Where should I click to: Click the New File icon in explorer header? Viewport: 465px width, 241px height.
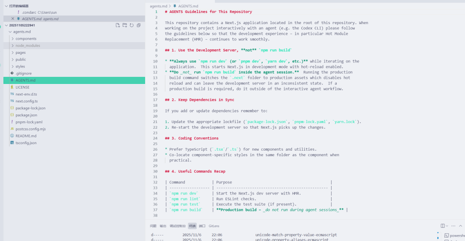[x=118, y=25]
